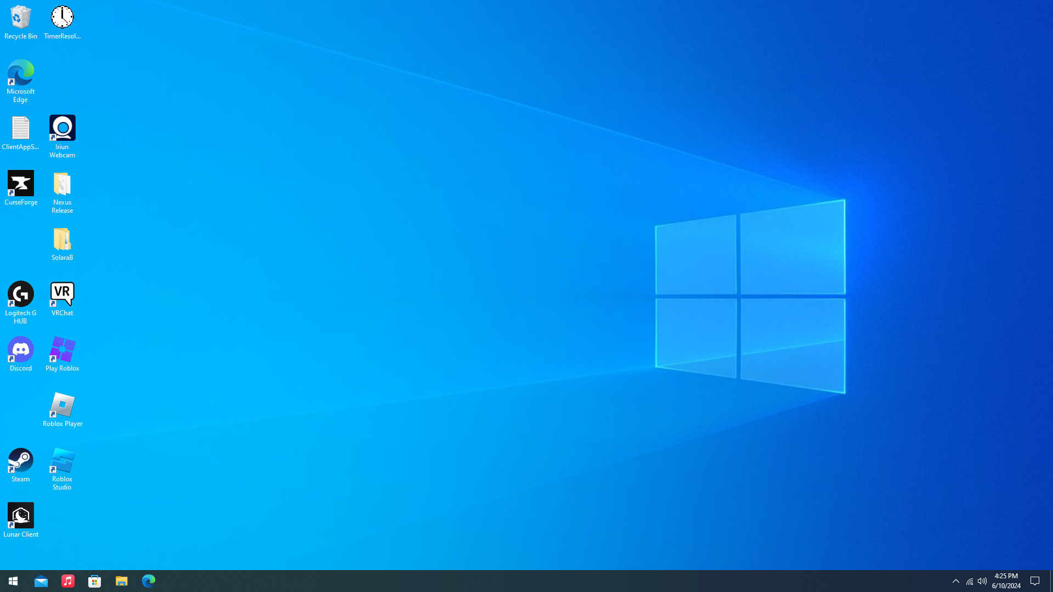Image resolution: width=1053 pixels, height=592 pixels.
Task: Select the SolaraB folder
Action: pos(62,239)
